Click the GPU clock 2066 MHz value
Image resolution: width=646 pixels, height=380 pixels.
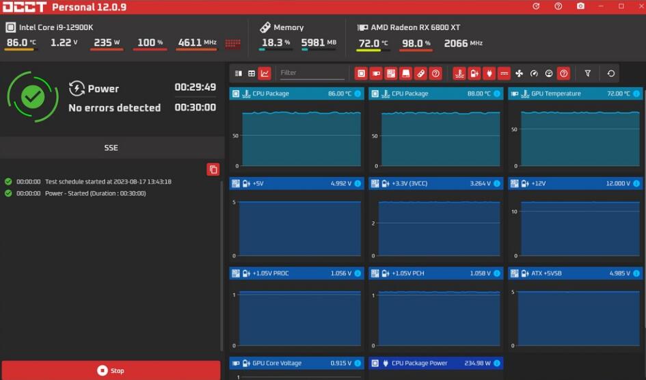[x=463, y=43]
